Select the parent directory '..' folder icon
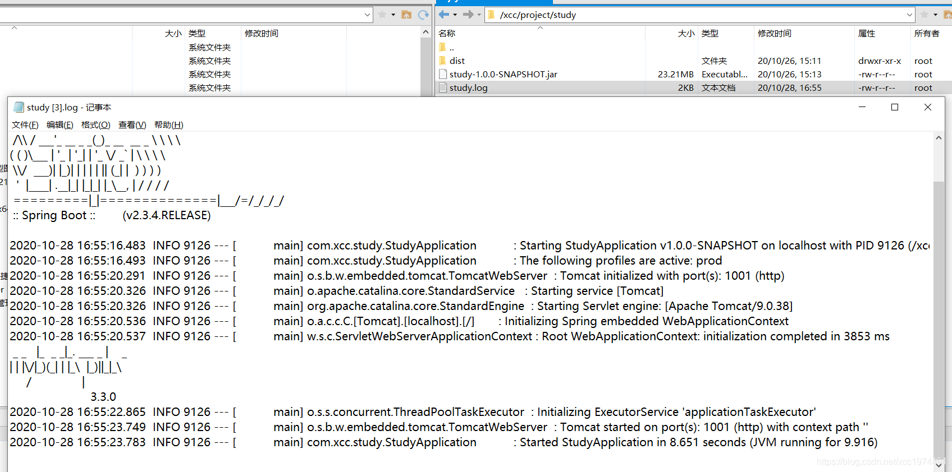 442,47
